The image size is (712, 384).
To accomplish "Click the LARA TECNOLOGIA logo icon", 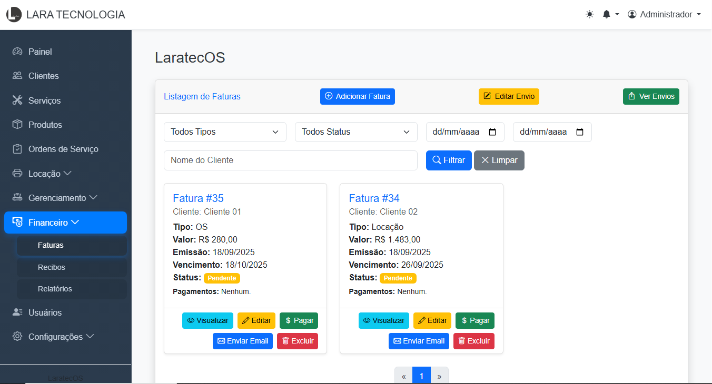I will click(14, 15).
